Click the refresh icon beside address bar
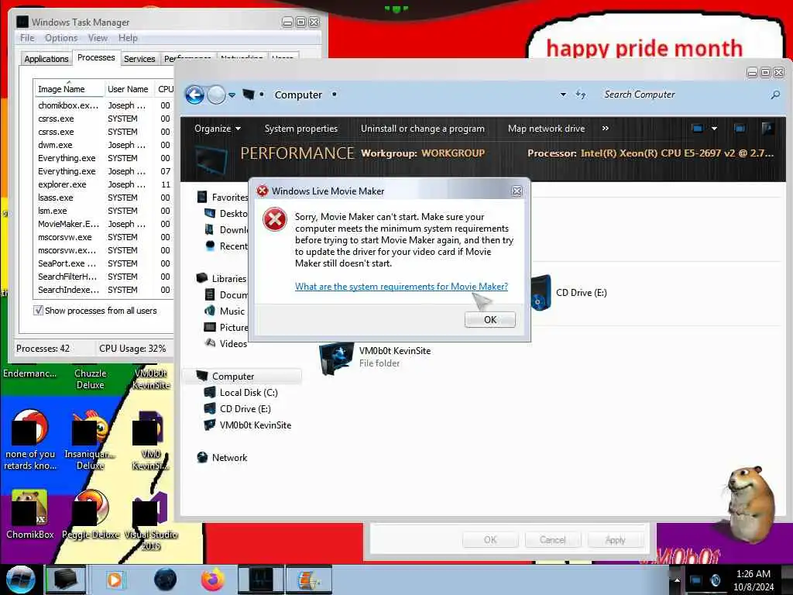793x595 pixels. coord(581,95)
